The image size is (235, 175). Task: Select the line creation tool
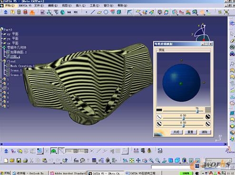pos(93,12)
